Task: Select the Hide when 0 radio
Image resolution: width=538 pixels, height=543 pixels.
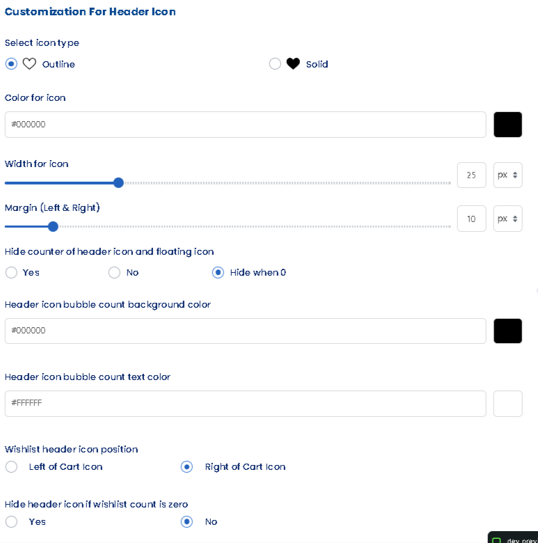Action: (218, 273)
